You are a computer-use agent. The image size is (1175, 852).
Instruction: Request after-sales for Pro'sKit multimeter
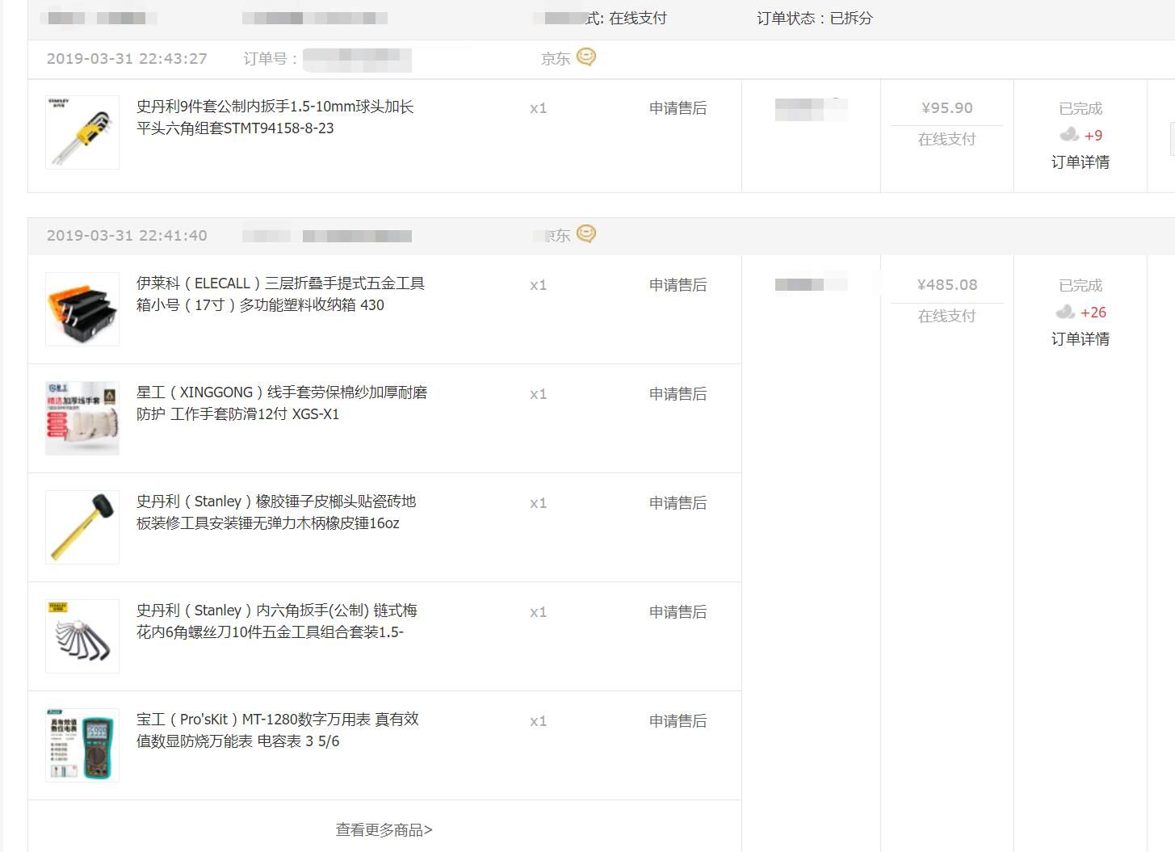678,721
